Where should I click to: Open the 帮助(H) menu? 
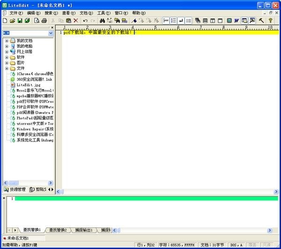[x=139, y=13]
